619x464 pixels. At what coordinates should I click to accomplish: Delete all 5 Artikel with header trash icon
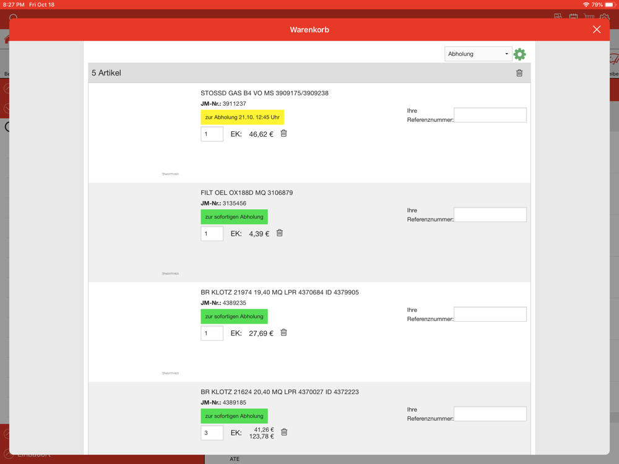(x=519, y=73)
